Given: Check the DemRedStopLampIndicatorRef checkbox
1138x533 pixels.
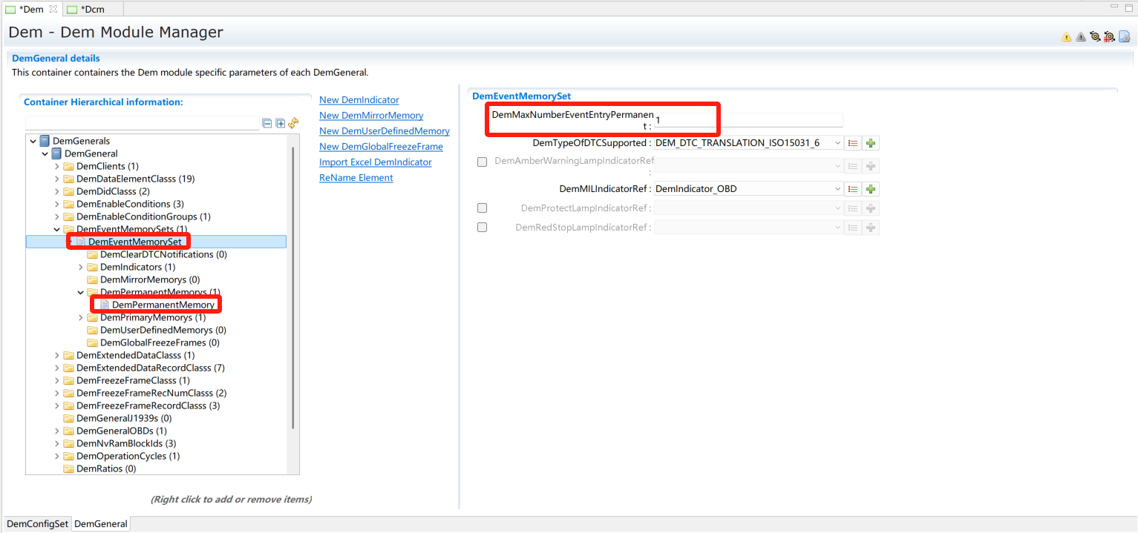Looking at the screenshot, I should pos(482,228).
